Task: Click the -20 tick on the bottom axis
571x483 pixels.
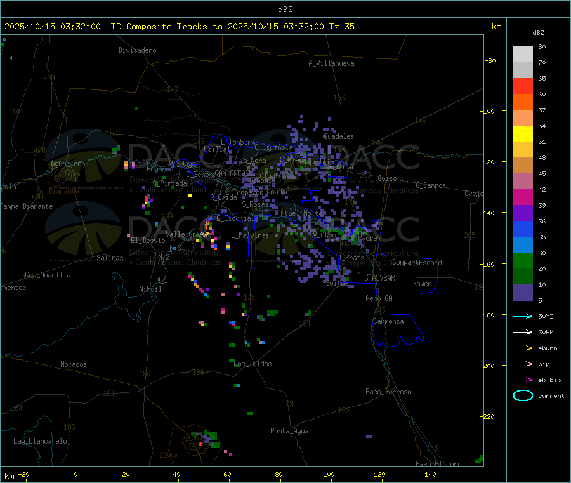Action: (x=24, y=474)
